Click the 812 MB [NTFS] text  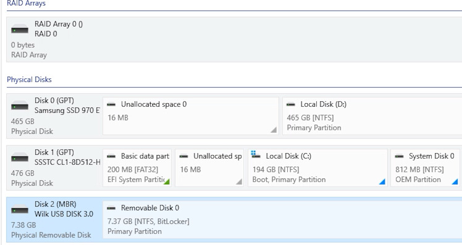(x=419, y=170)
